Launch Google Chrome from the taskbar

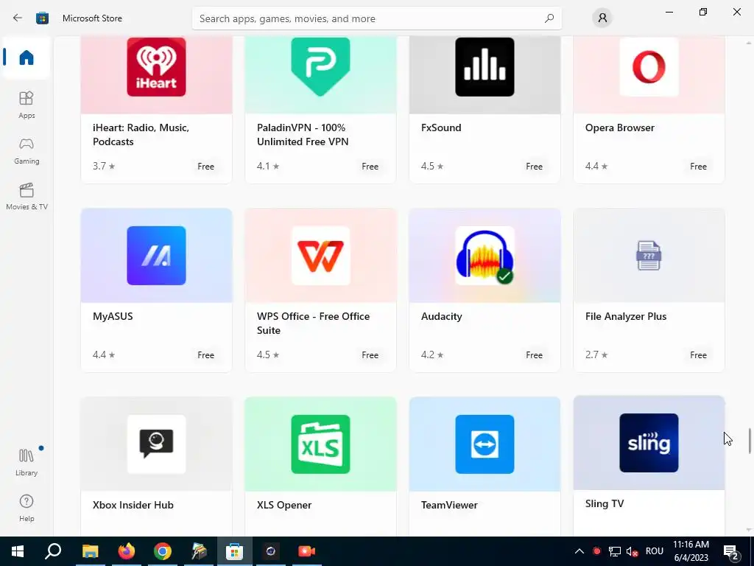(x=163, y=551)
